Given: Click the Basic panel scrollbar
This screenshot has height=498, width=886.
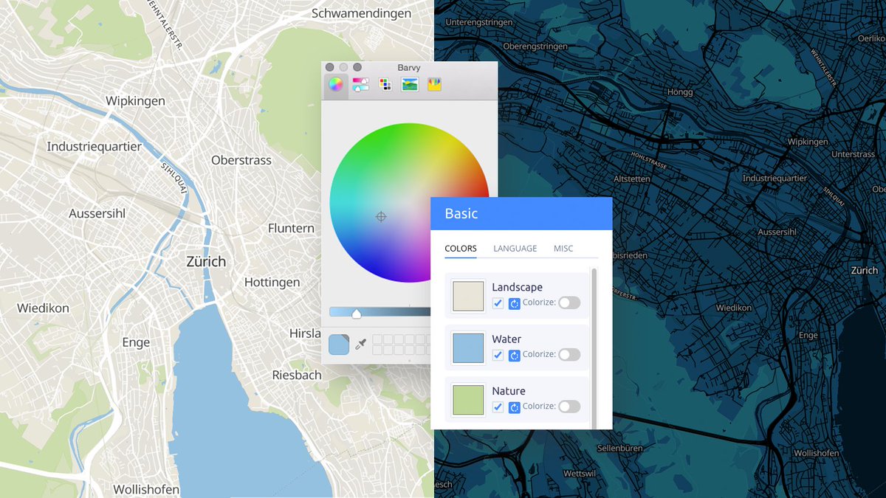Looking at the screenshot, I should (x=594, y=348).
